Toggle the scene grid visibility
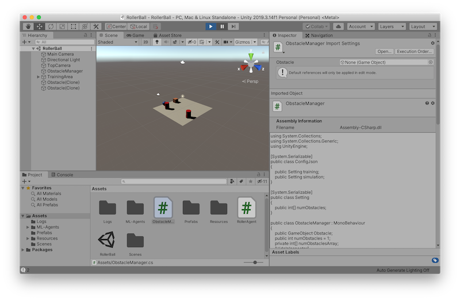This screenshot has height=300, width=460. click(x=202, y=42)
